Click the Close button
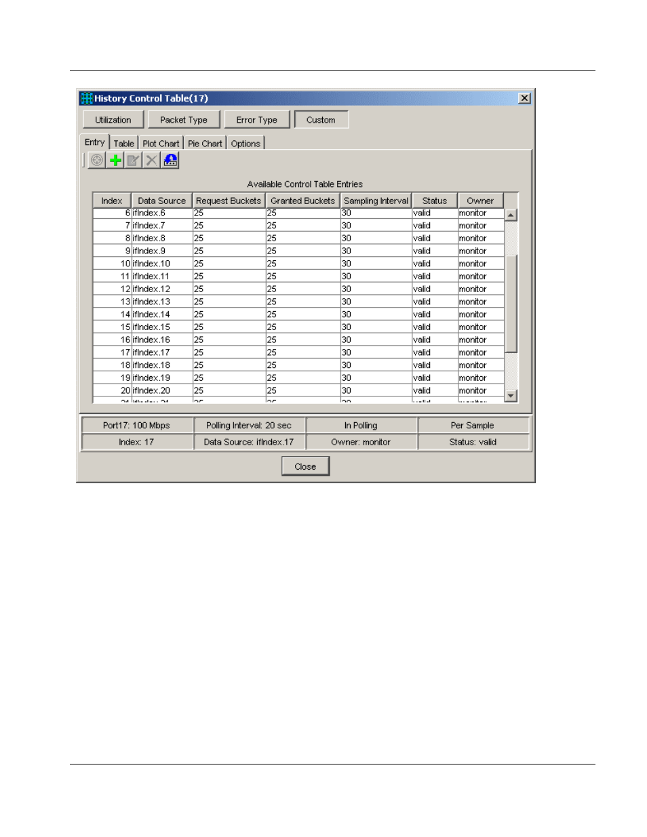Viewport: 647px width, 837px height. click(x=305, y=466)
